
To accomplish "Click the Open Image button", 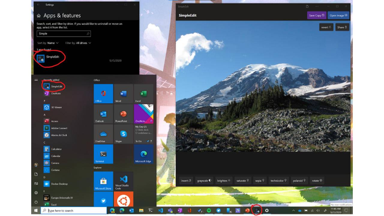I will pos(338,15).
